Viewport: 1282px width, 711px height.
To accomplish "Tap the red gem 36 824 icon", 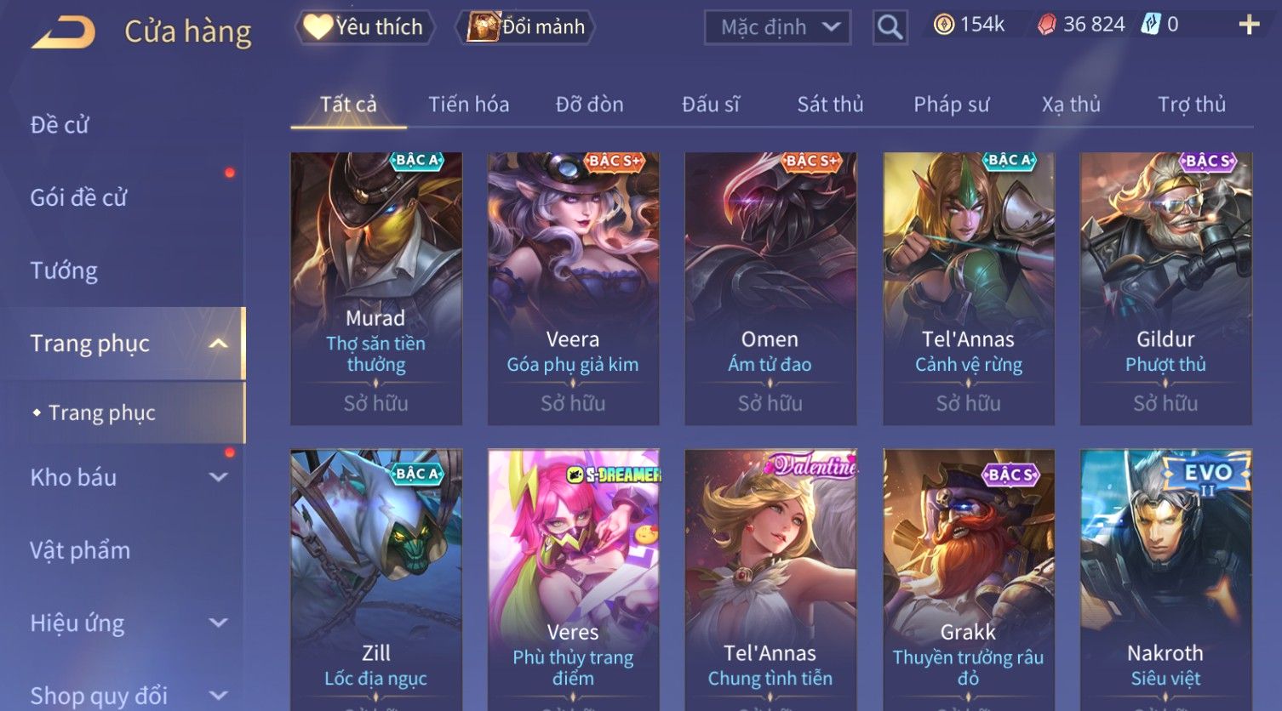I will pyautogui.click(x=1046, y=25).
